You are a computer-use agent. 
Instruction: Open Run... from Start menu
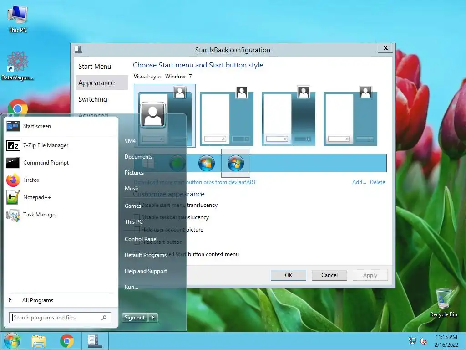coord(132,287)
